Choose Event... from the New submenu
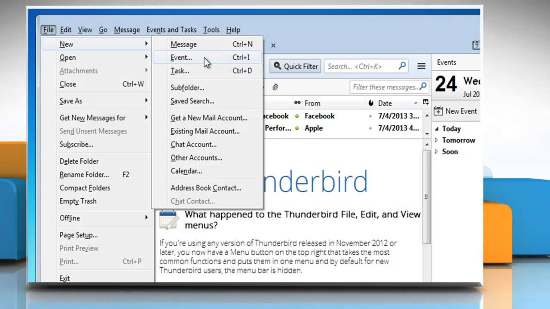The height and width of the screenshot is (309, 550). (x=208, y=57)
